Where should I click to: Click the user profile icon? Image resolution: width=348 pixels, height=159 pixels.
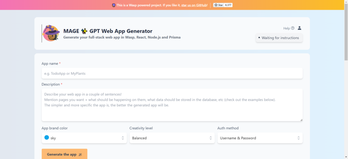pyautogui.click(x=299, y=28)
